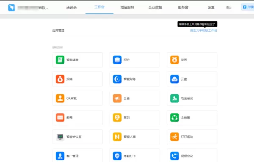Click the 基础应用 section label
The height and width of the screenshot is (162, 254).
point(58,47)
